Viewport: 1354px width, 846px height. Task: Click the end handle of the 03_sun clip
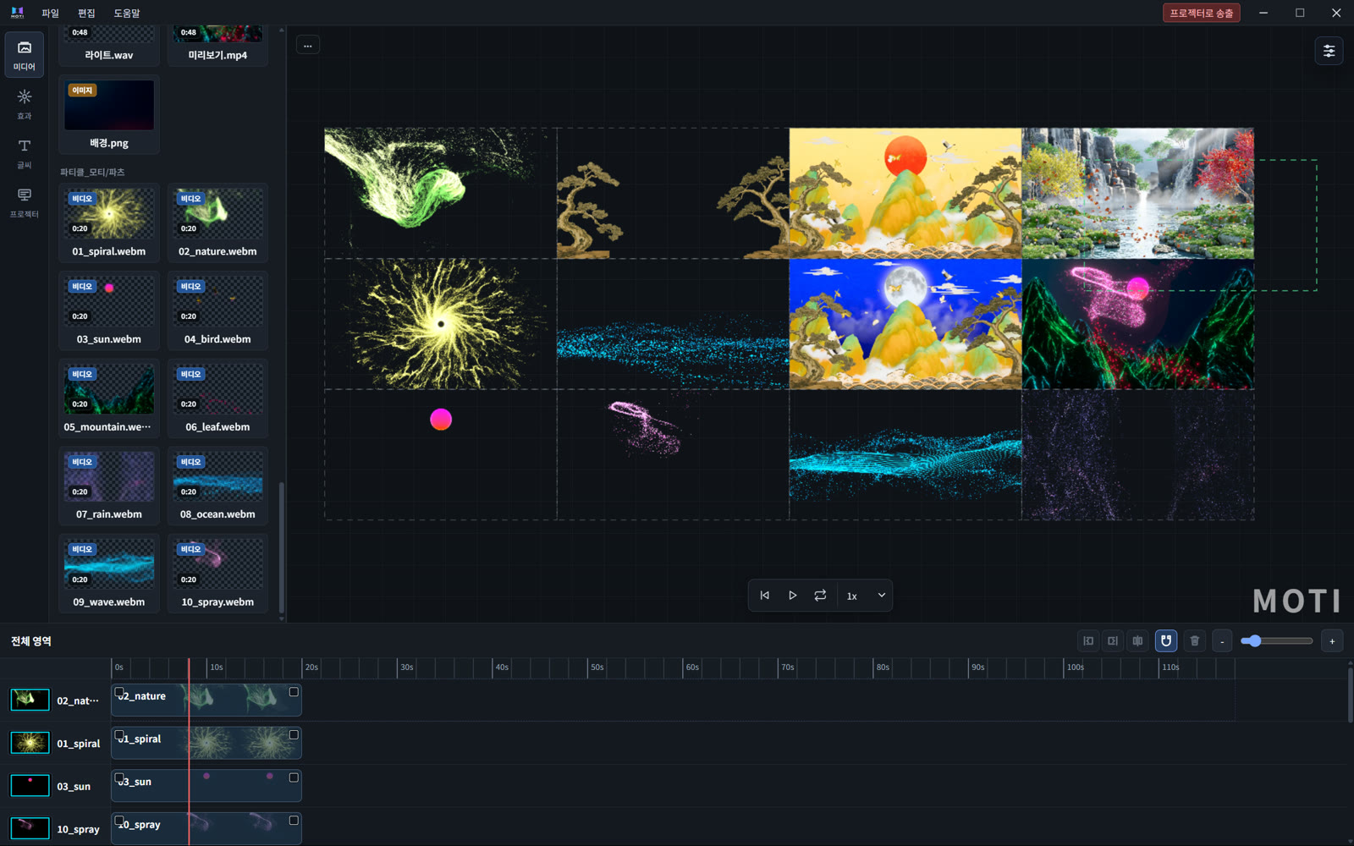[x=294, y=777]
